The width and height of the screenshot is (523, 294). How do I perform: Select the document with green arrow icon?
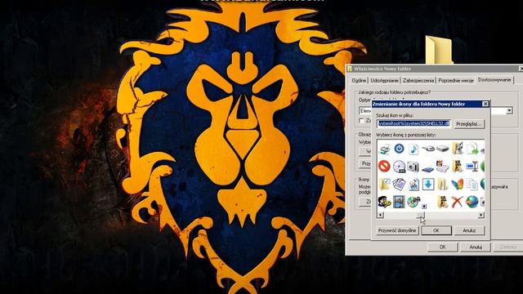click(x=472, y=149)
